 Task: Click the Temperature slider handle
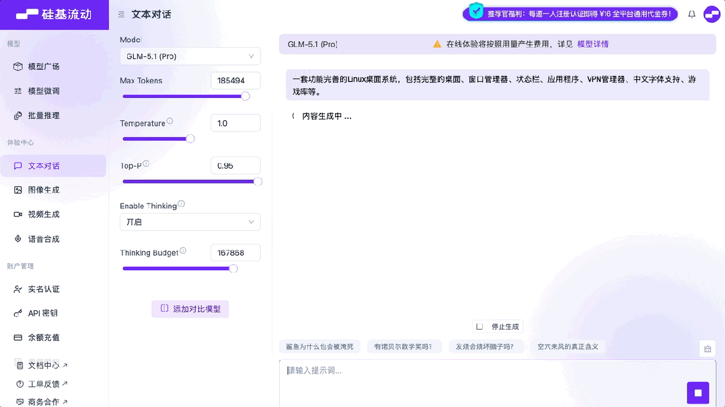click(190, 138)
